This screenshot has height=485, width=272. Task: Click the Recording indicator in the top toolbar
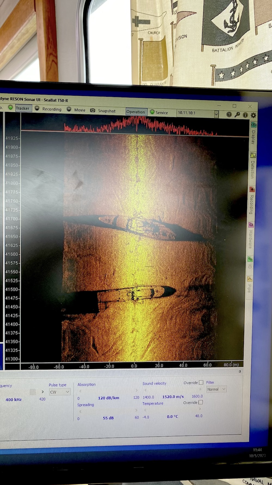(37, 108)
